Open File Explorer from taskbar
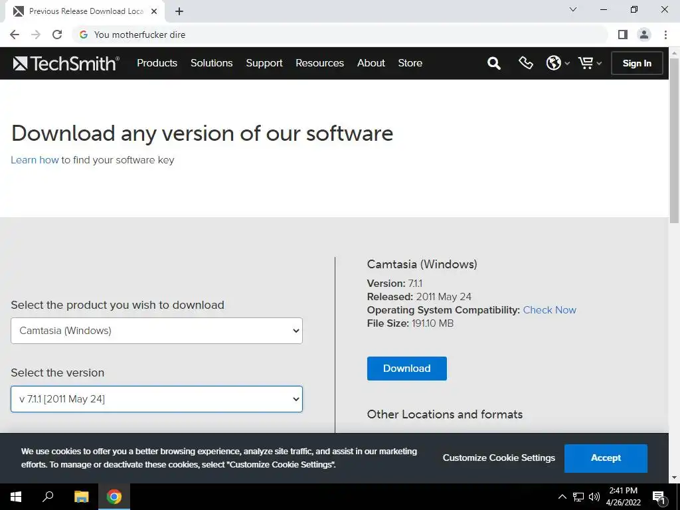This screenshot has width=680, height=510. pyautogui.click(x=81, y=497)
